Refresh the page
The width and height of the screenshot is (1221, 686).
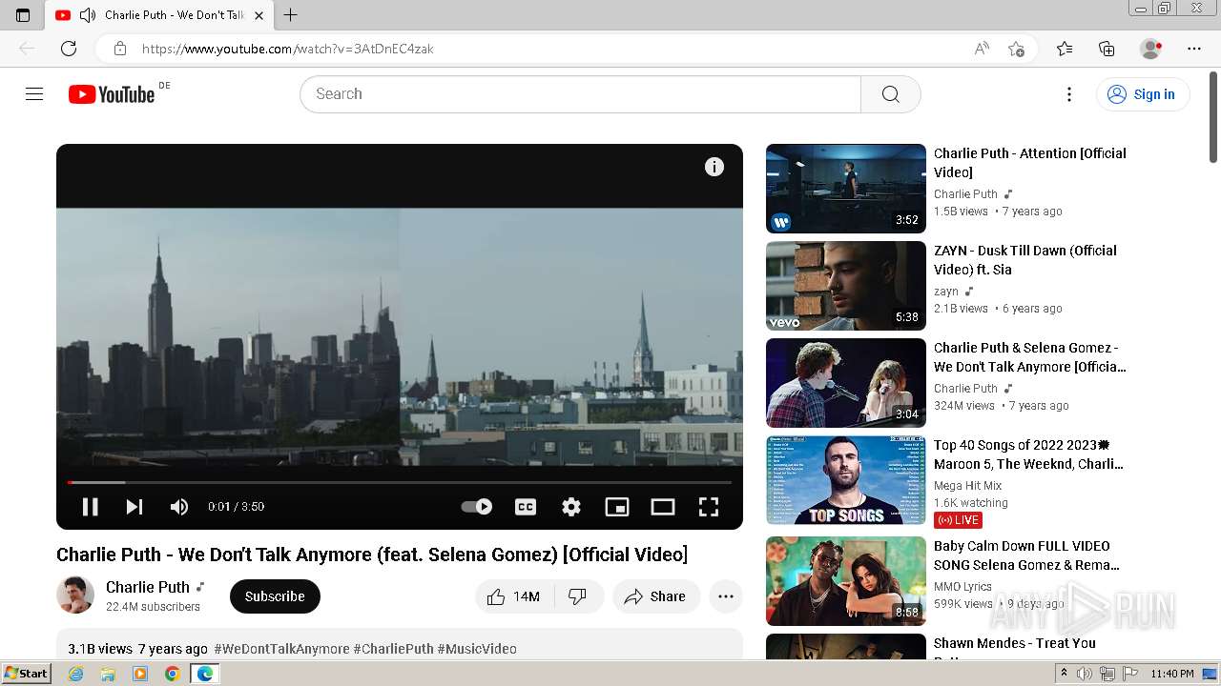[x=69, y=49]
